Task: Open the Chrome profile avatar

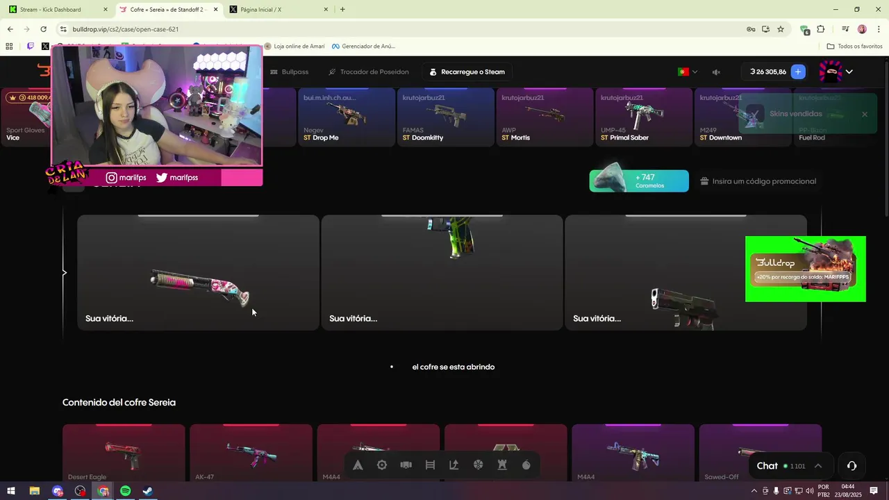Action: click(862, 29)
